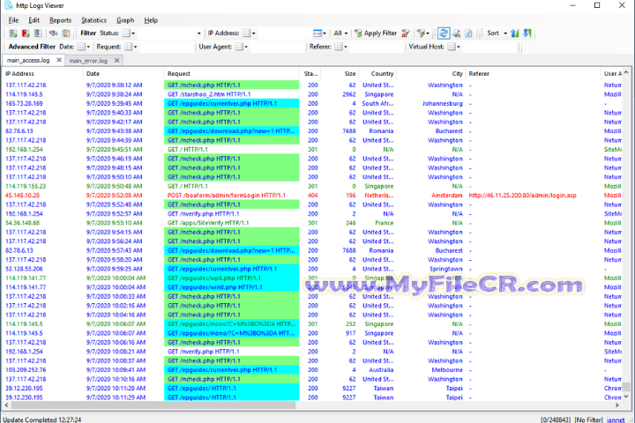
Task: Click the Request filter input field
Action: pyautogui.click(x=167, y=47)
